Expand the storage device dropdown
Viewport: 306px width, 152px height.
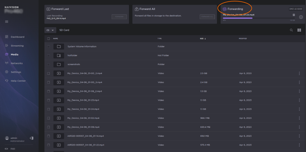point(50,30)
